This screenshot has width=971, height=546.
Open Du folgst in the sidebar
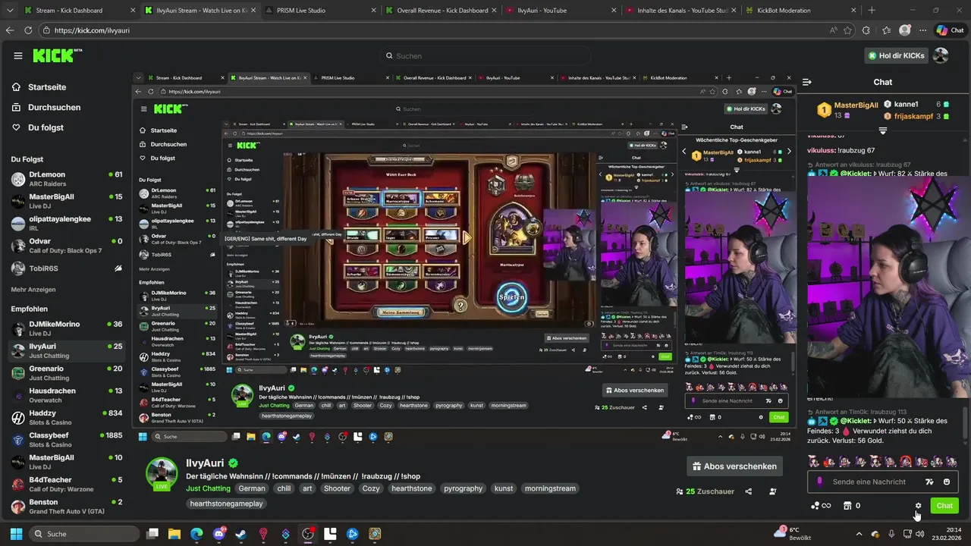pyautogui.click(x=46, y=127)
